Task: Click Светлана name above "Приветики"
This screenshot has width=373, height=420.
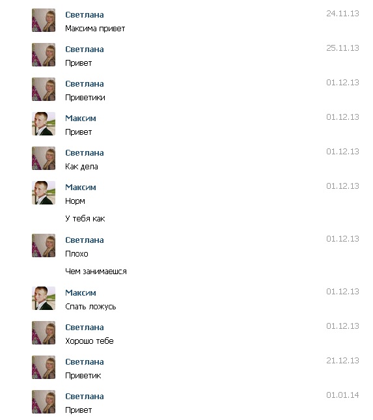Action: click(x=85, y=84)
